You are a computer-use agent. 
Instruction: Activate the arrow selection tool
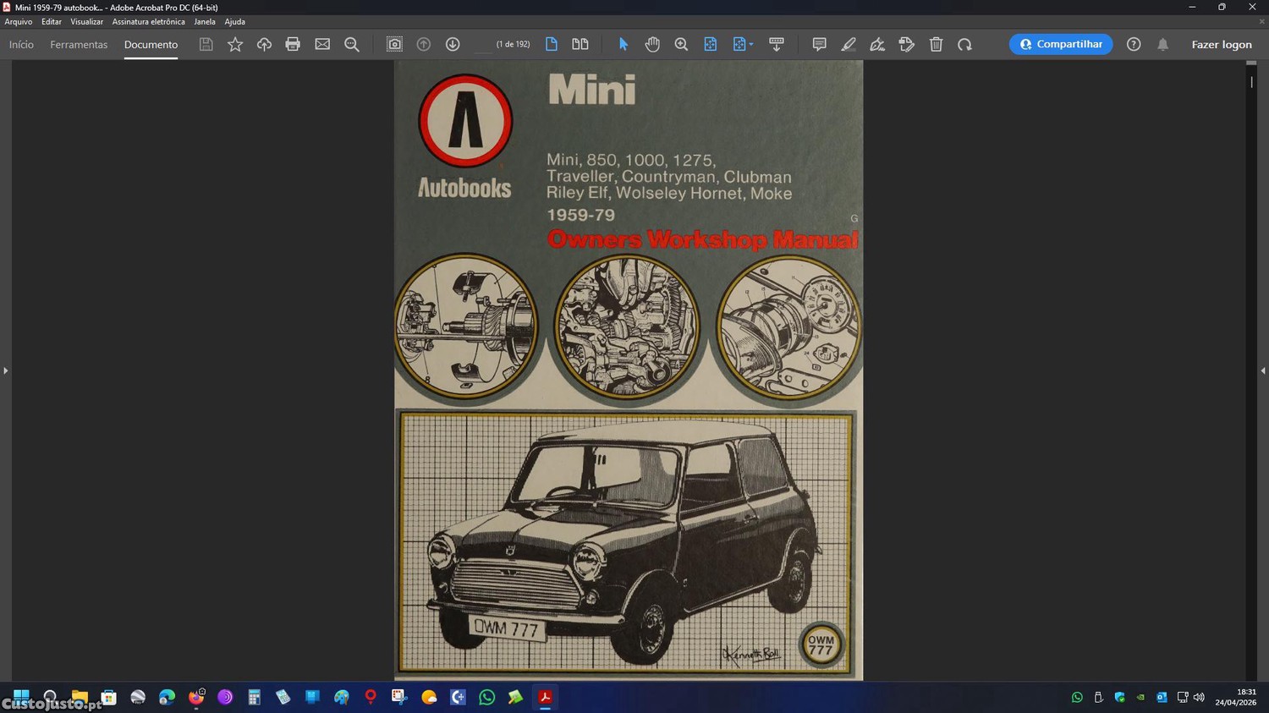pos(624,45)
